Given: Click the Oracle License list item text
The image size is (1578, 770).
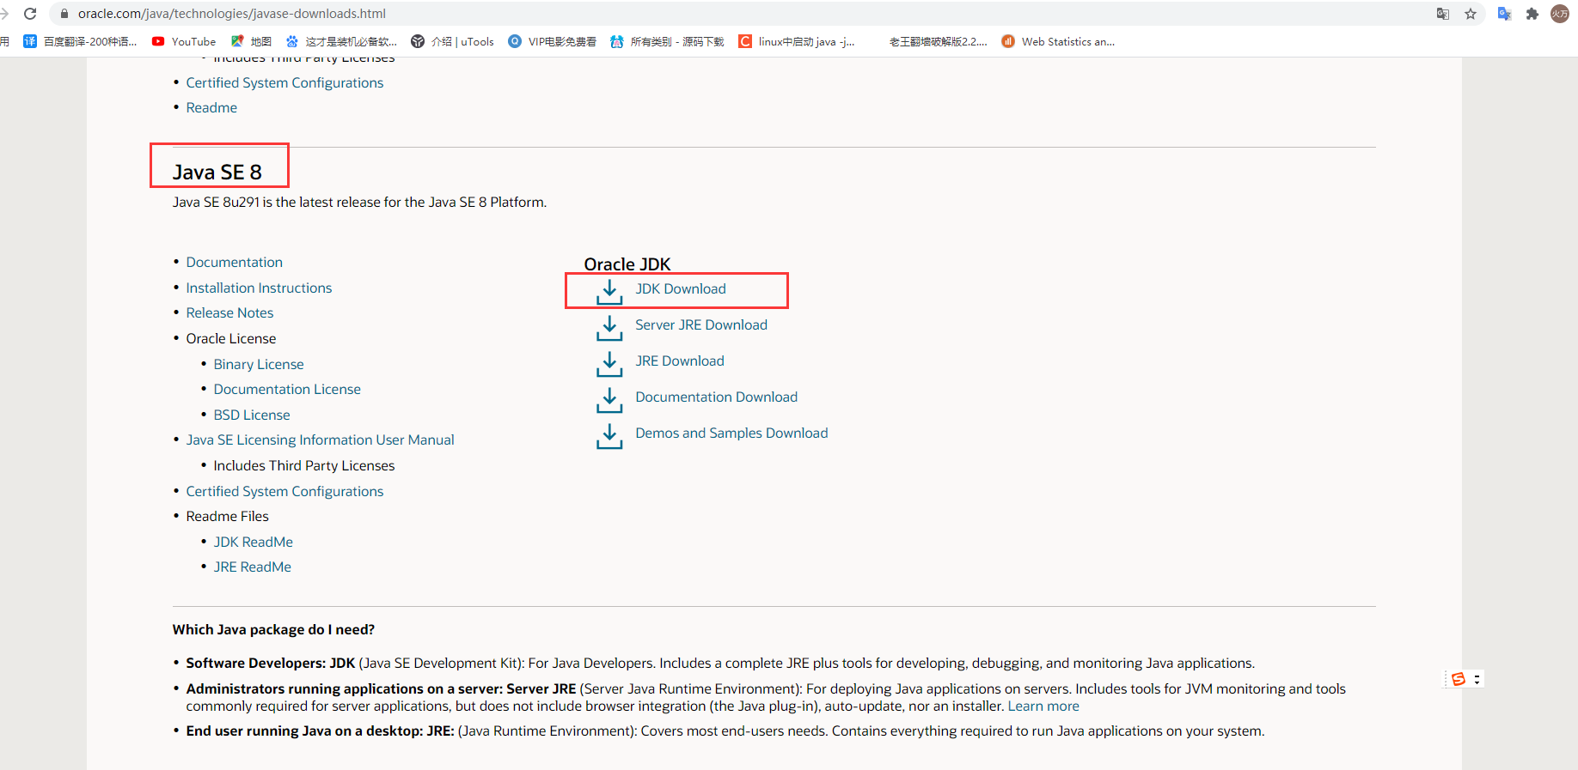Looking at the screenshot, I should pos(231,338).
